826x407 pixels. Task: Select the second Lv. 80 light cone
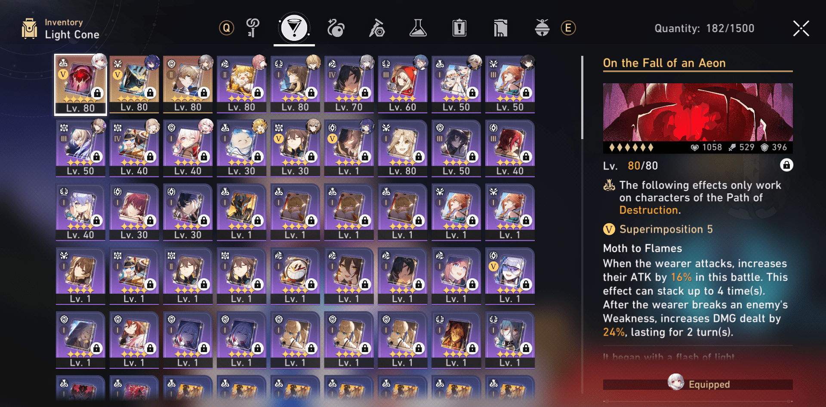pyautogui.click(x=134, y=85)
